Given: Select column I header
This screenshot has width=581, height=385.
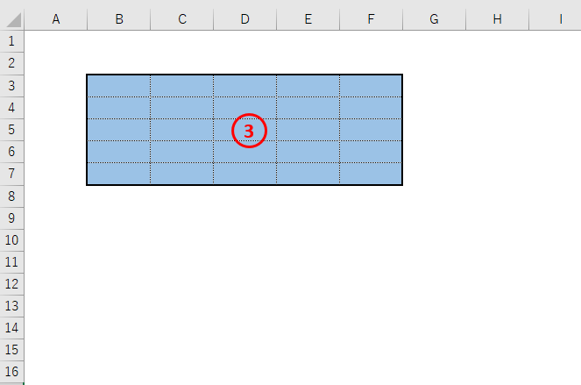Looking at the screenshot, I should (556, 19).
